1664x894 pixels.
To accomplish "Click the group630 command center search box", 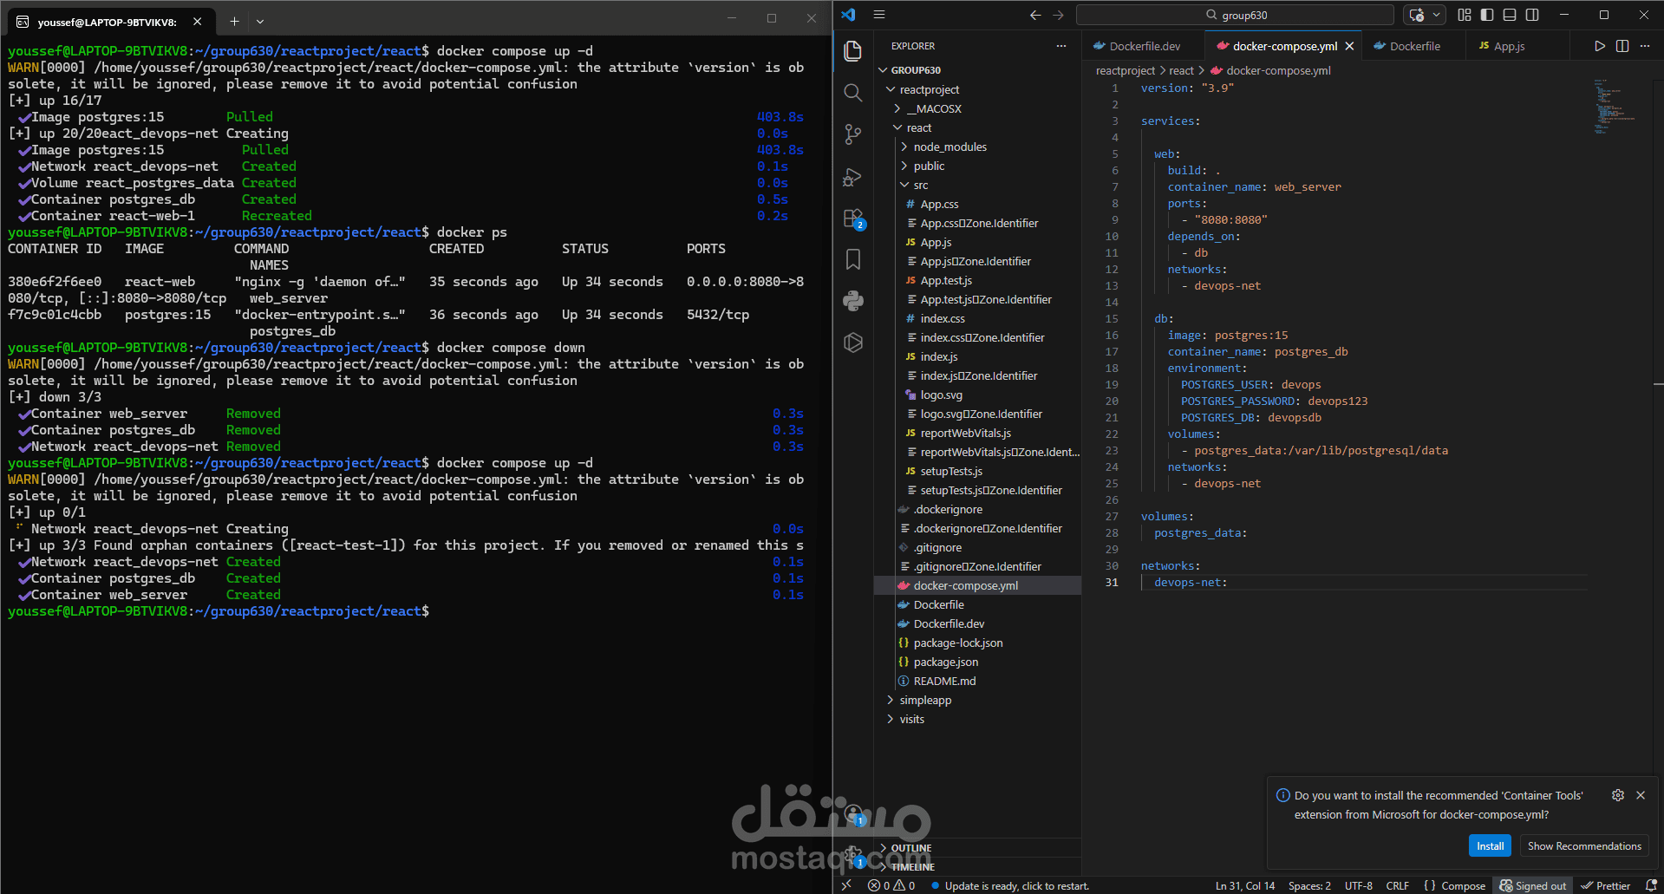I will point(1235,15).
